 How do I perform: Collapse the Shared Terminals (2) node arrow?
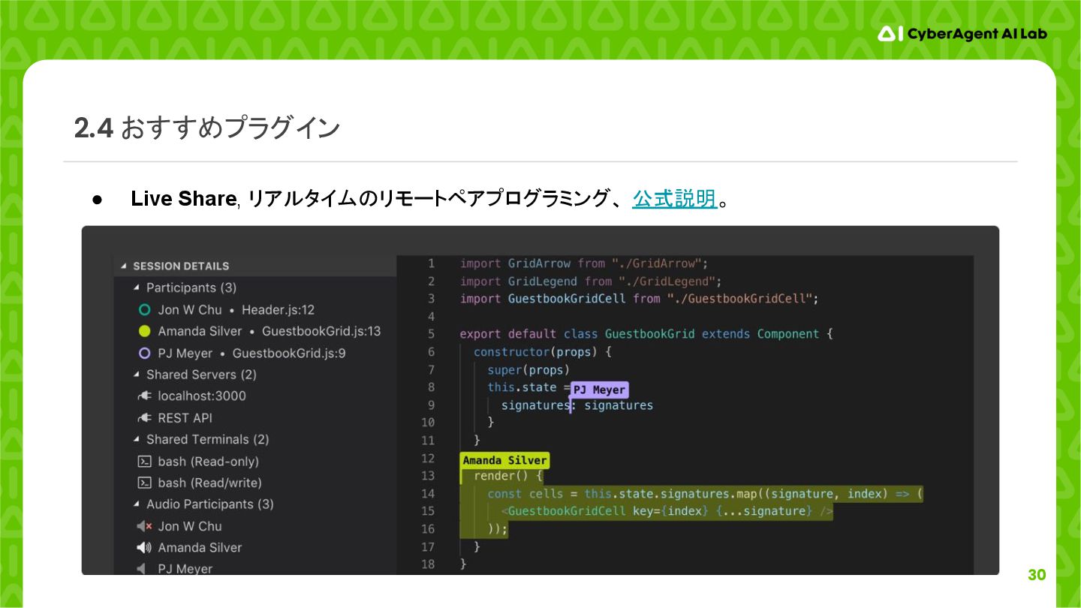click(137, 439)
